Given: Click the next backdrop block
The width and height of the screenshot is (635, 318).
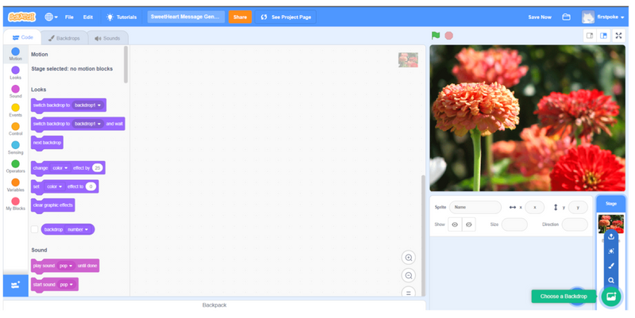Looking at the screenshot, I should tap(47, 143).
